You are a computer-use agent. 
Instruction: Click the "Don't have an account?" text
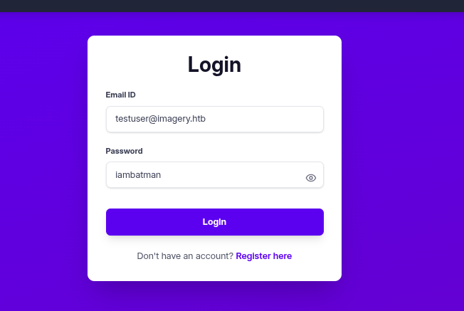pyautogui.click(x=185, y=256)
